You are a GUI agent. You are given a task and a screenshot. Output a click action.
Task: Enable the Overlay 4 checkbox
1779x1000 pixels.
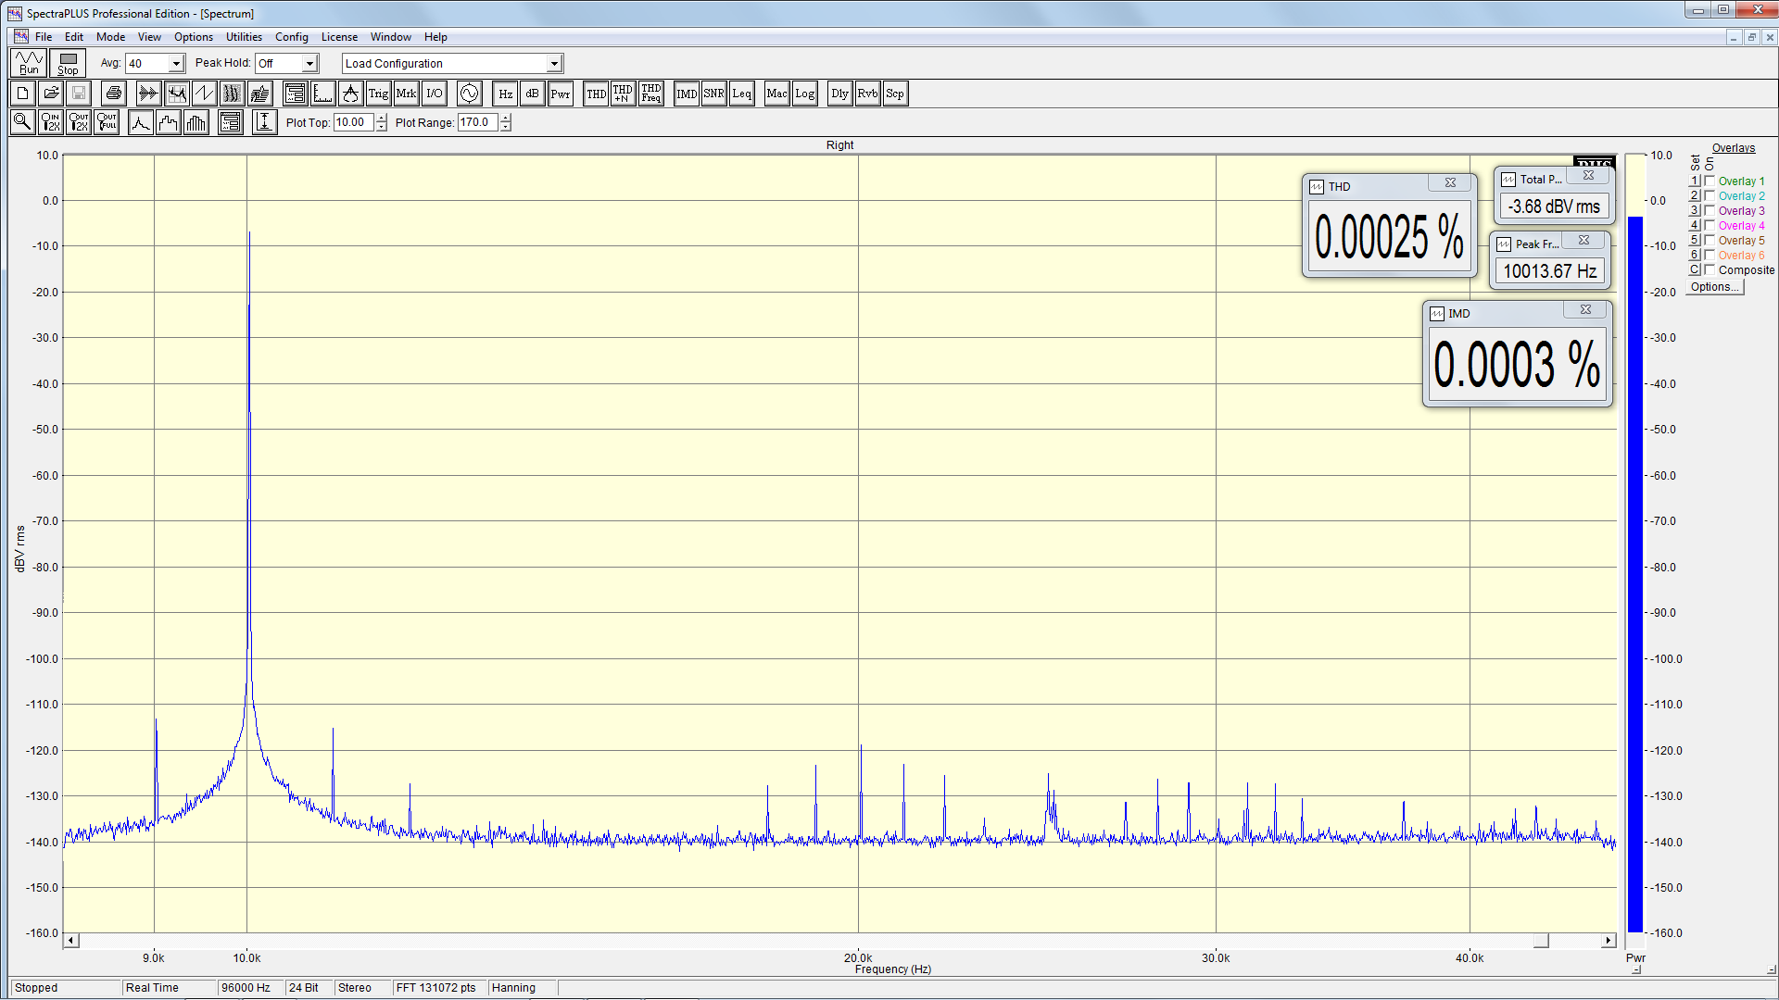click(1710, 225)
